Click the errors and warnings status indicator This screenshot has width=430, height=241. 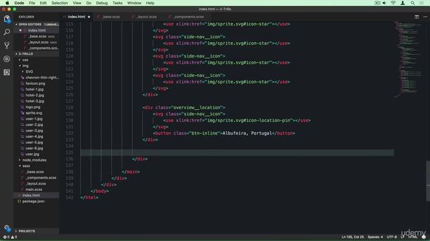10,237
